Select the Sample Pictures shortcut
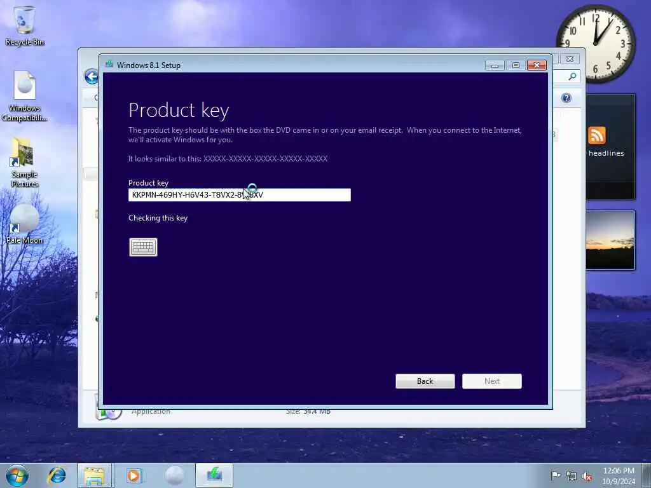 [x=25, y=162]
